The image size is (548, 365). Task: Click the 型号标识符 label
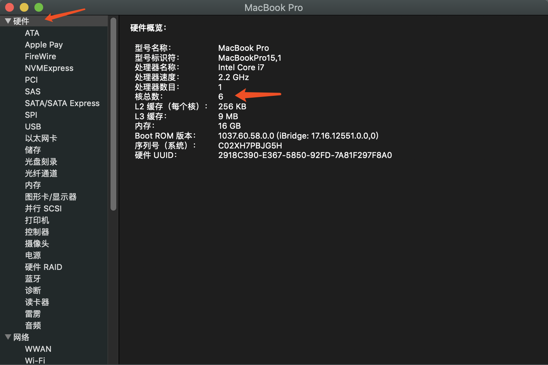coord(157,58)
